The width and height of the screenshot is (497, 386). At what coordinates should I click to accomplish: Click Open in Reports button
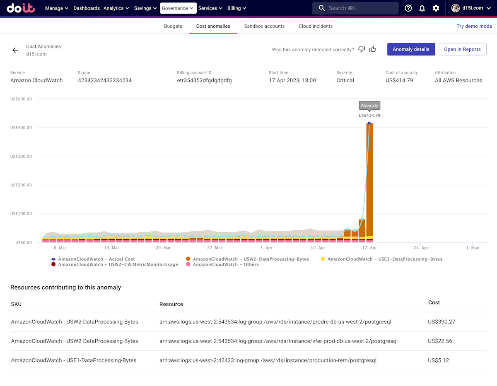point(462,49)
